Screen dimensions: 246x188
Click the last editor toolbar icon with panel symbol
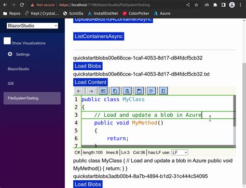click(163, 91)
